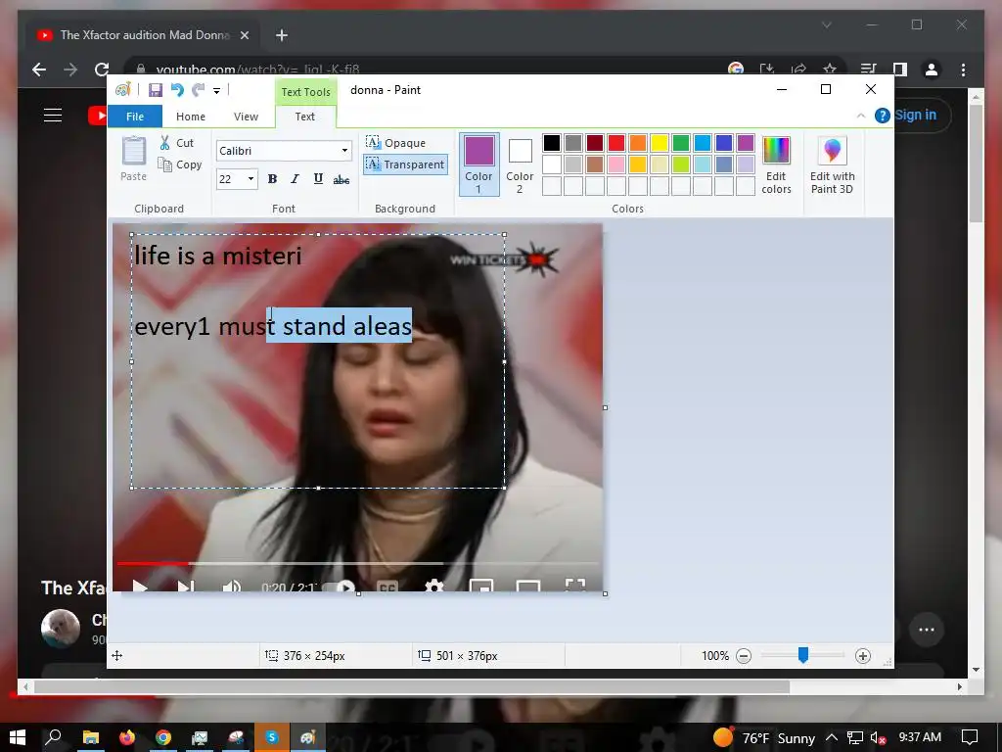Image resolution: width=1002 pixels, height=752 pixels.
Task: Open the notification center icon
Action: tap(970, 737)
